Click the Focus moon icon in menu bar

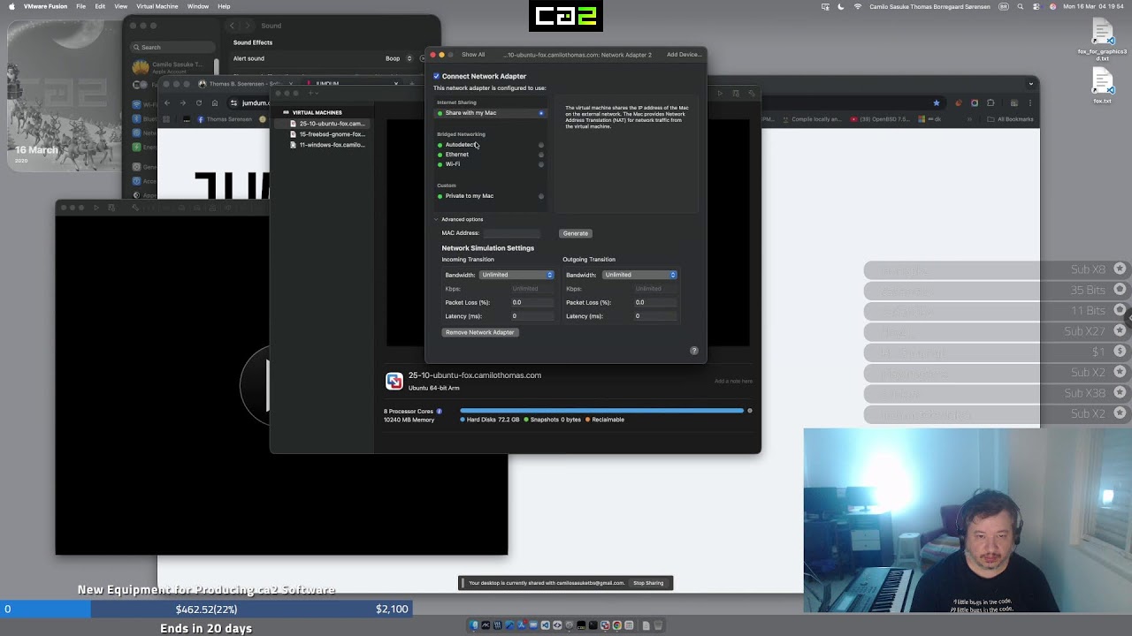[841, 6]
